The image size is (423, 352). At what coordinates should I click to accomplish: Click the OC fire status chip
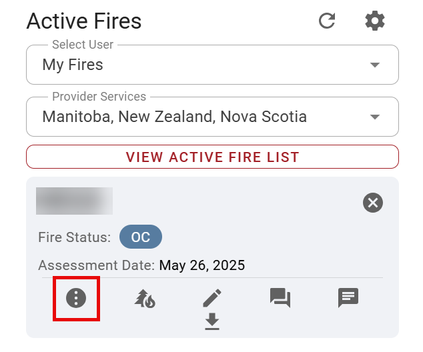coord(140,237)
